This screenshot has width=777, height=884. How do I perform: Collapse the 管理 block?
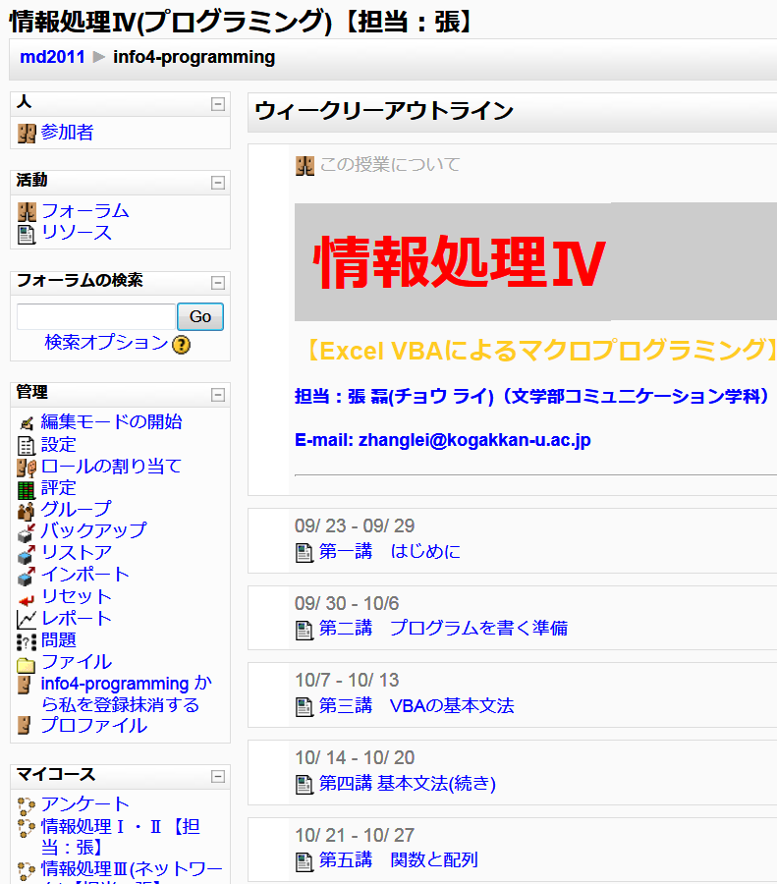click(218, 395)
